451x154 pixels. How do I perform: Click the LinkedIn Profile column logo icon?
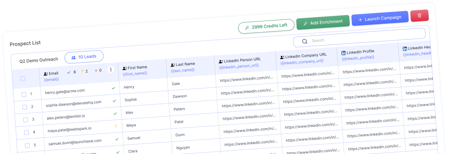coord(344,53)
